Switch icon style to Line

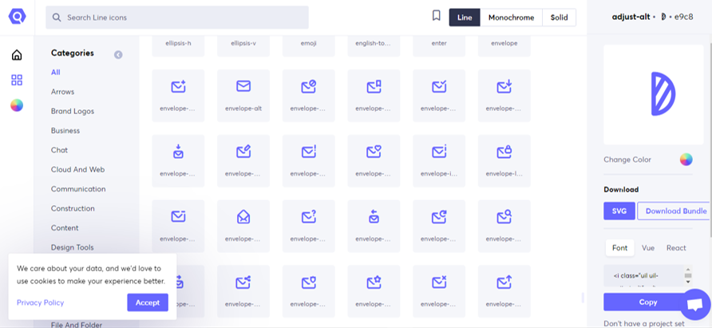pos(465,18)
